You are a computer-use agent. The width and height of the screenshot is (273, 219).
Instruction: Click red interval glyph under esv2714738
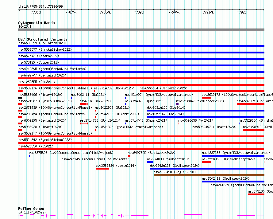tap(84, 123)
